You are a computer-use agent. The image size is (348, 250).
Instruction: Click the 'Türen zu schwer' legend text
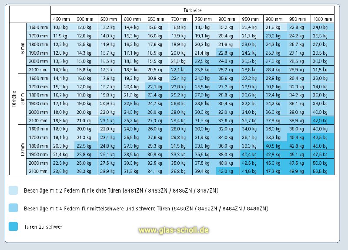44,227
